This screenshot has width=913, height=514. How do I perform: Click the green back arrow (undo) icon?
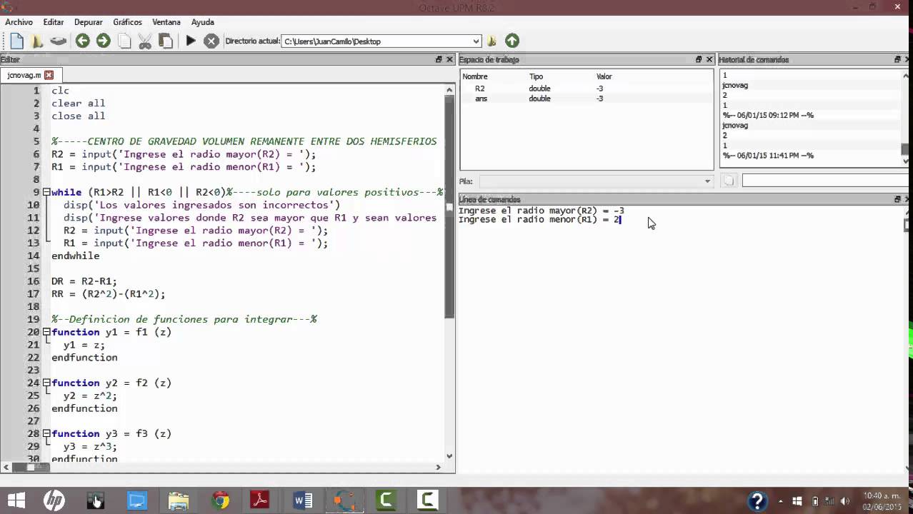click(82, 41)
